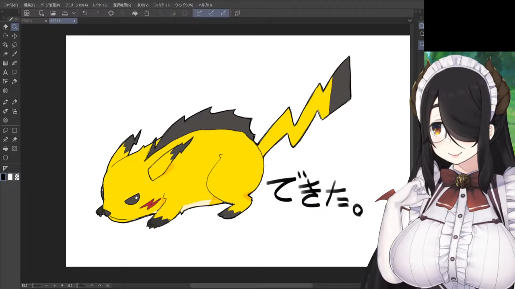Select the Airbrush tool
This screenshot has width=515, height=289.
click(x=14, y=111)
